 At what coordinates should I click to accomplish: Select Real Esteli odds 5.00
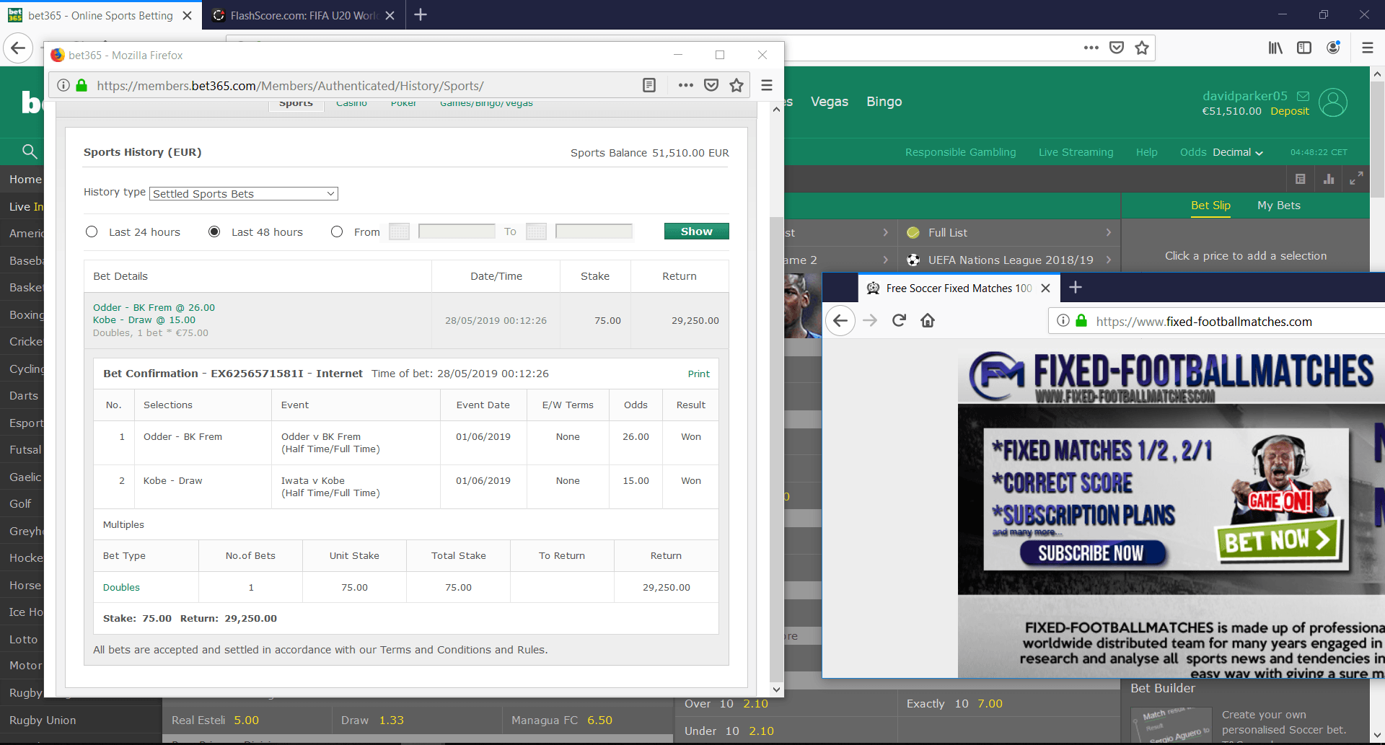coord(247,720)
